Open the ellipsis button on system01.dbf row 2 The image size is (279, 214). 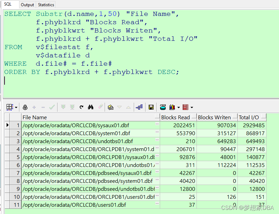pos(157,132)
